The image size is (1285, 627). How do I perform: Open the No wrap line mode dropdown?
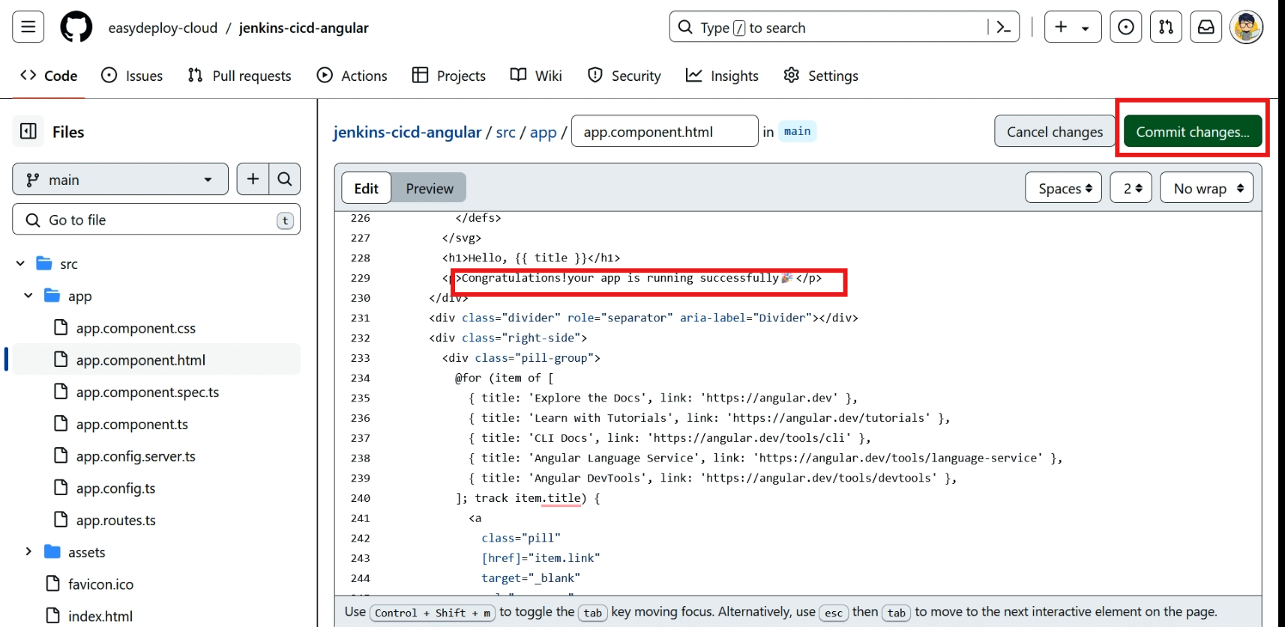(1206, 188)
